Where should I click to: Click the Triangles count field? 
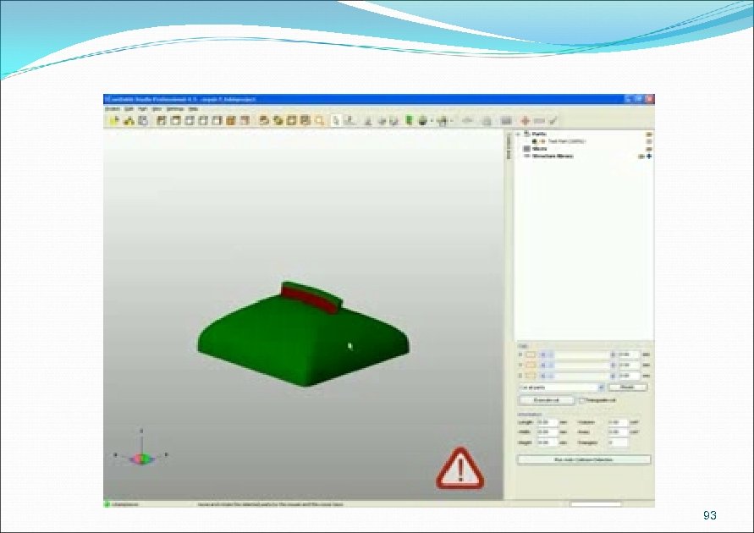618,442
